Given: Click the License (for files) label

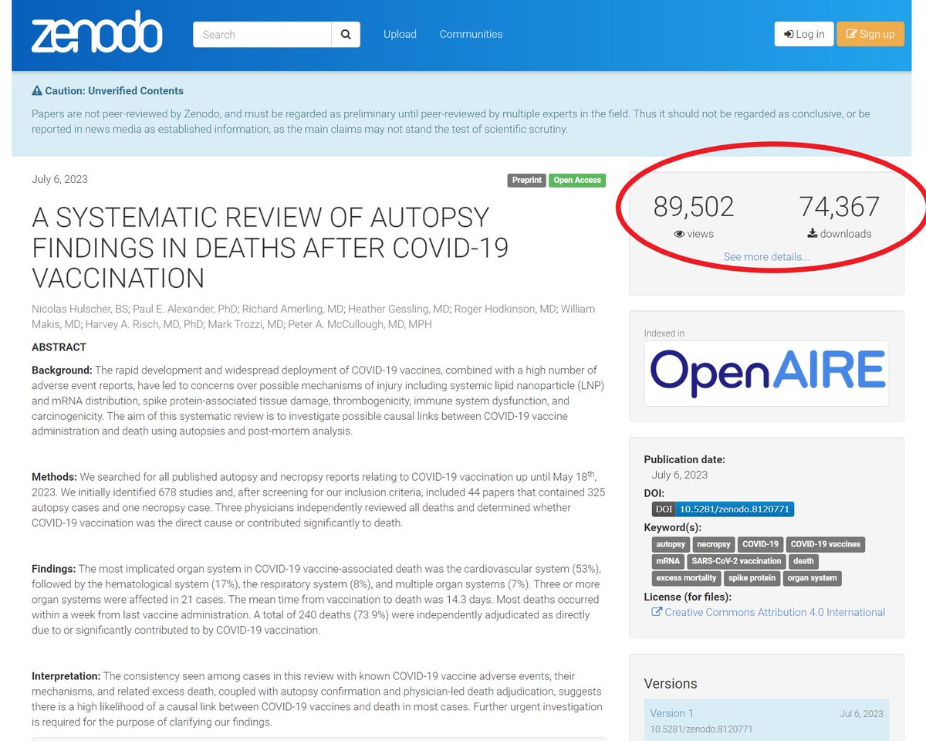Looking at the screenshot, I should pos(688,597).
